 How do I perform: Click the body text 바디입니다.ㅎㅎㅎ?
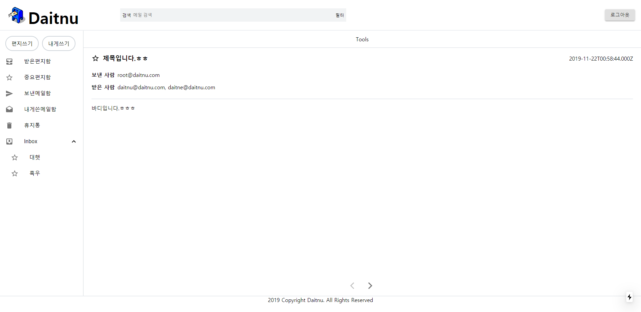(x=113, y=108)
